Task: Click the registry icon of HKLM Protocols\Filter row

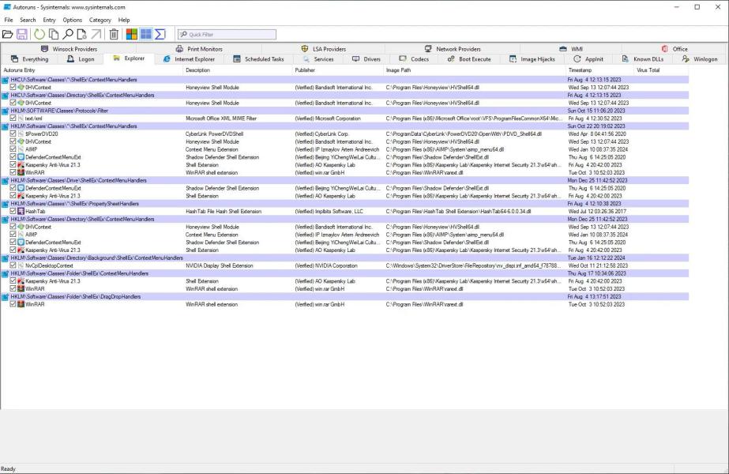Action: coord(5,111)
